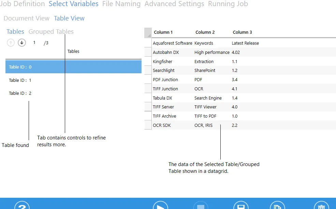
Task: Select Table ID : 2 in list
Action: click(20, 93)
